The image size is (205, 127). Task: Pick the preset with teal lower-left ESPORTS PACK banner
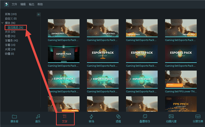(64, 28)
